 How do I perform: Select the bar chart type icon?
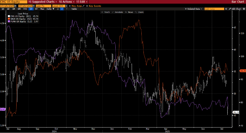(x=62, y=9)
